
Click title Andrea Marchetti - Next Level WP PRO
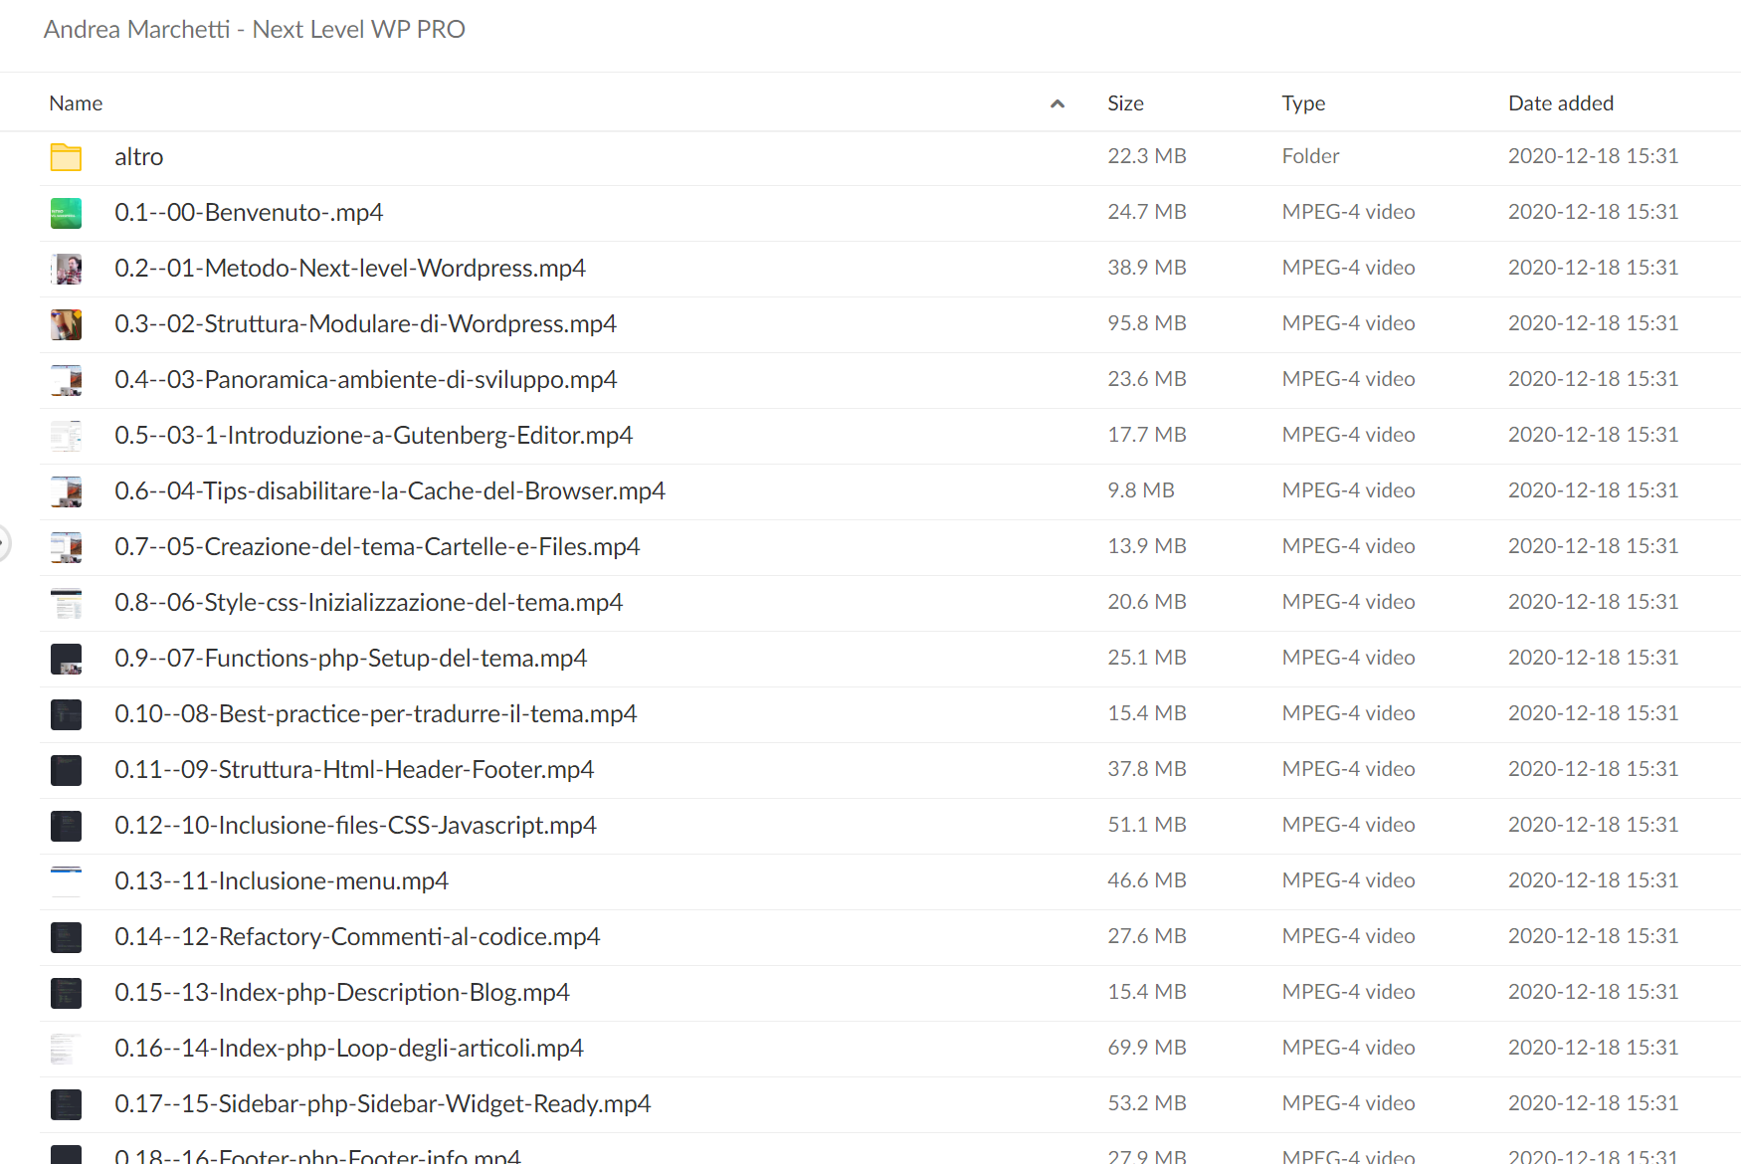255,29
